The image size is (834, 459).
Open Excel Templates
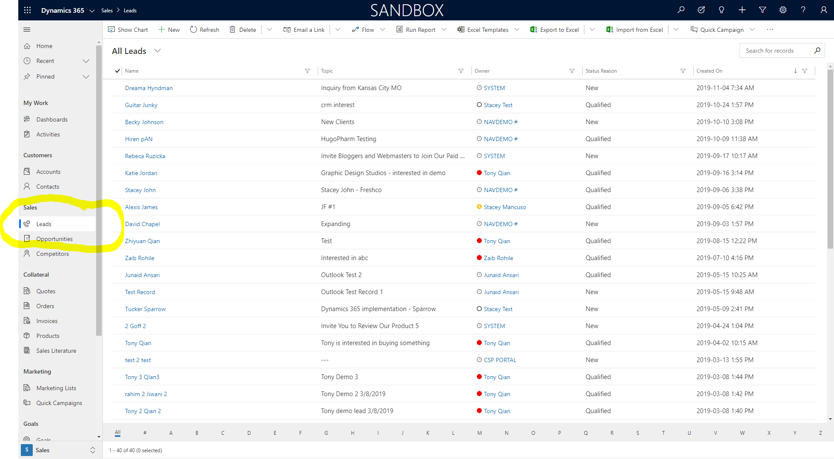coord(488,29)
